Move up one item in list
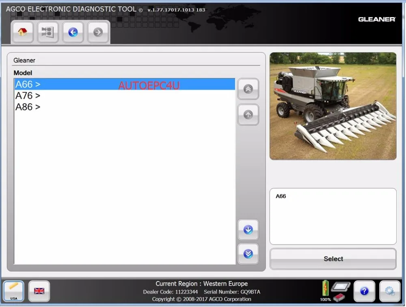 coord(248,115)
